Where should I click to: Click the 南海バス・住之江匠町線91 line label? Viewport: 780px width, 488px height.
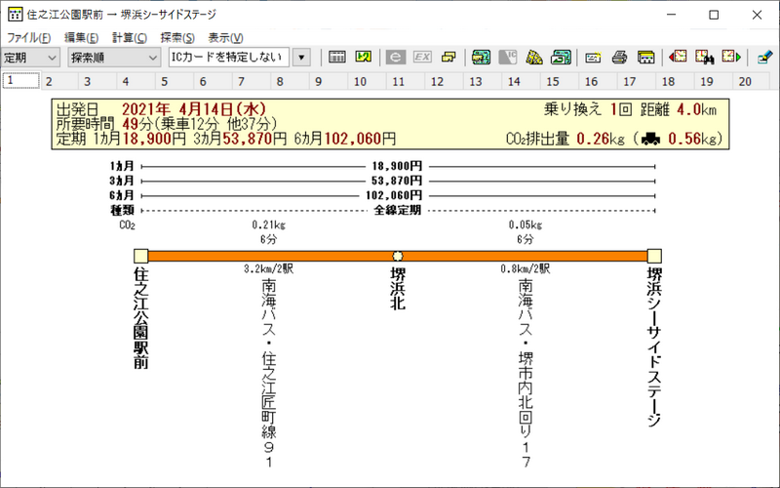pyautogui.click(x=269, y=374)
